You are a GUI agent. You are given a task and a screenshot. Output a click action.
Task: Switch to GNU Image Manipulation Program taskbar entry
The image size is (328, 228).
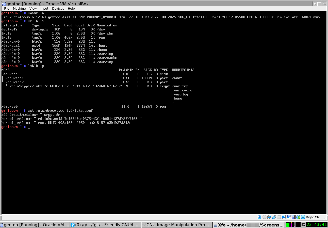(x=177, y=225)
